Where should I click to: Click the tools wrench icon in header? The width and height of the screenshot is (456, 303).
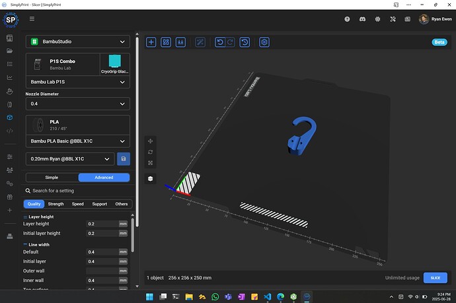[393, 19]
